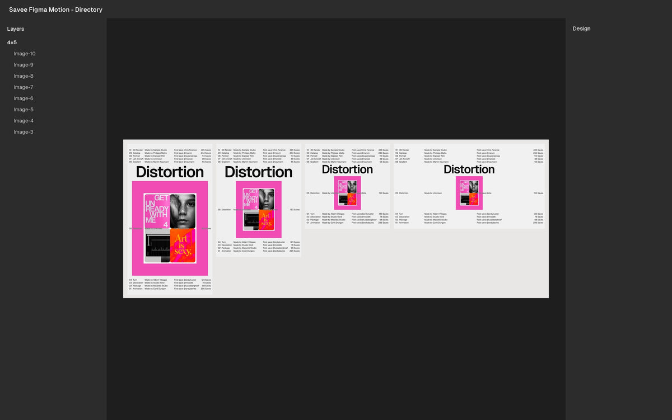The image size is (672, 420).
Task: Click the large 'Art is sexy.' card in tallest artboard
Action: tap(183, 246)
